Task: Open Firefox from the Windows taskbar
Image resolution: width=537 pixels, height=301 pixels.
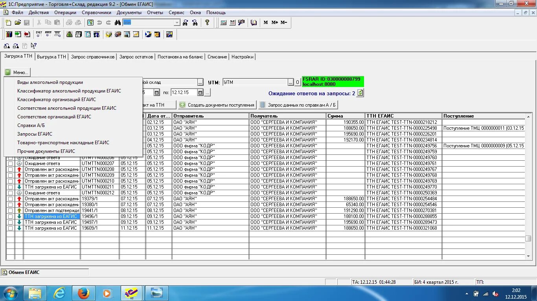Action: [84, 293]
